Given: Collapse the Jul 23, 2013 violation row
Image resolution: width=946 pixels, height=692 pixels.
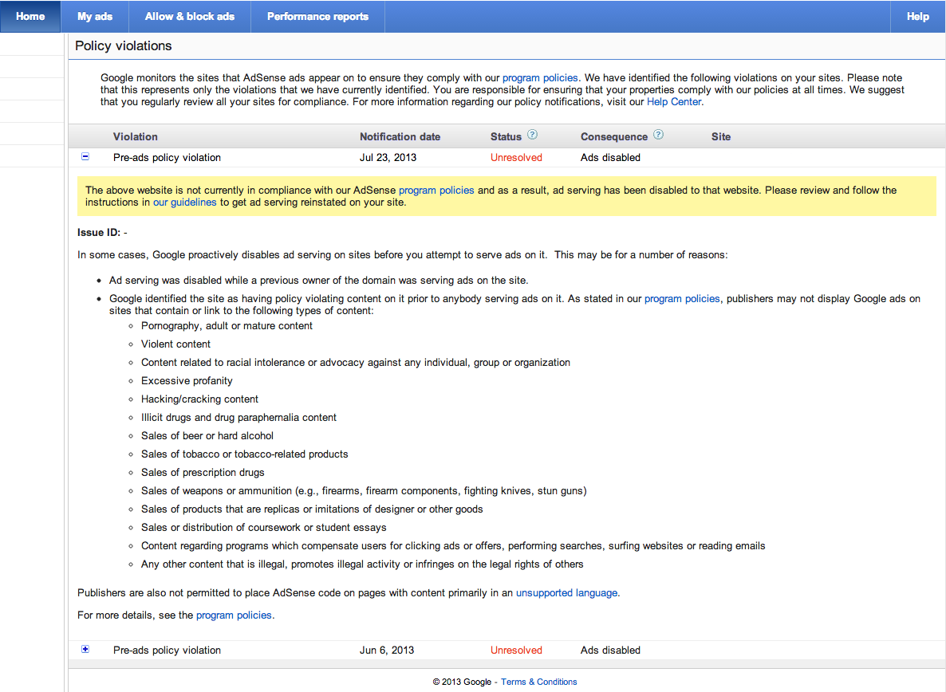Looking at the screenshot, I should pos(85,157).
